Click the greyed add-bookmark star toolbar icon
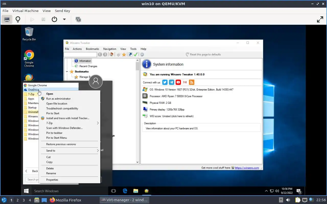 [119, 55]
